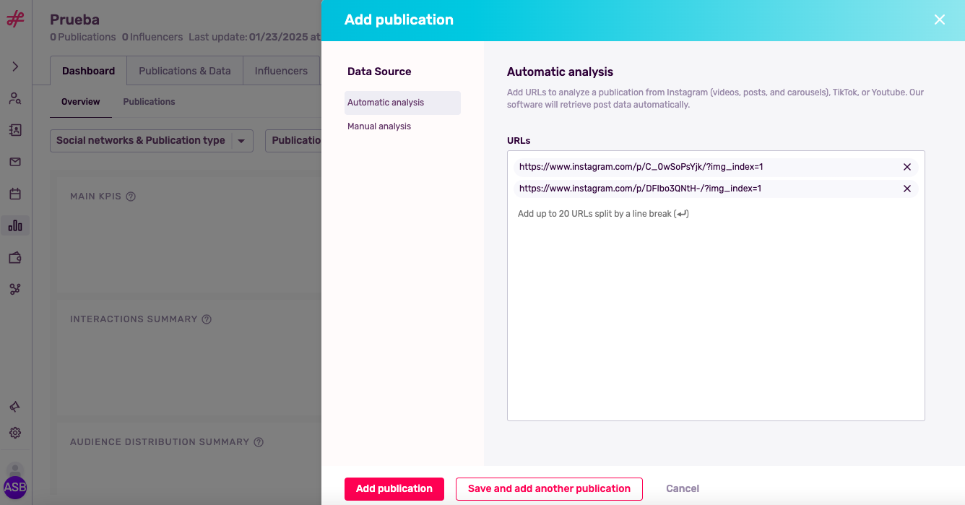Switch to the Dashboard tab
The image size is (965, 505).
tap(89, 71)
